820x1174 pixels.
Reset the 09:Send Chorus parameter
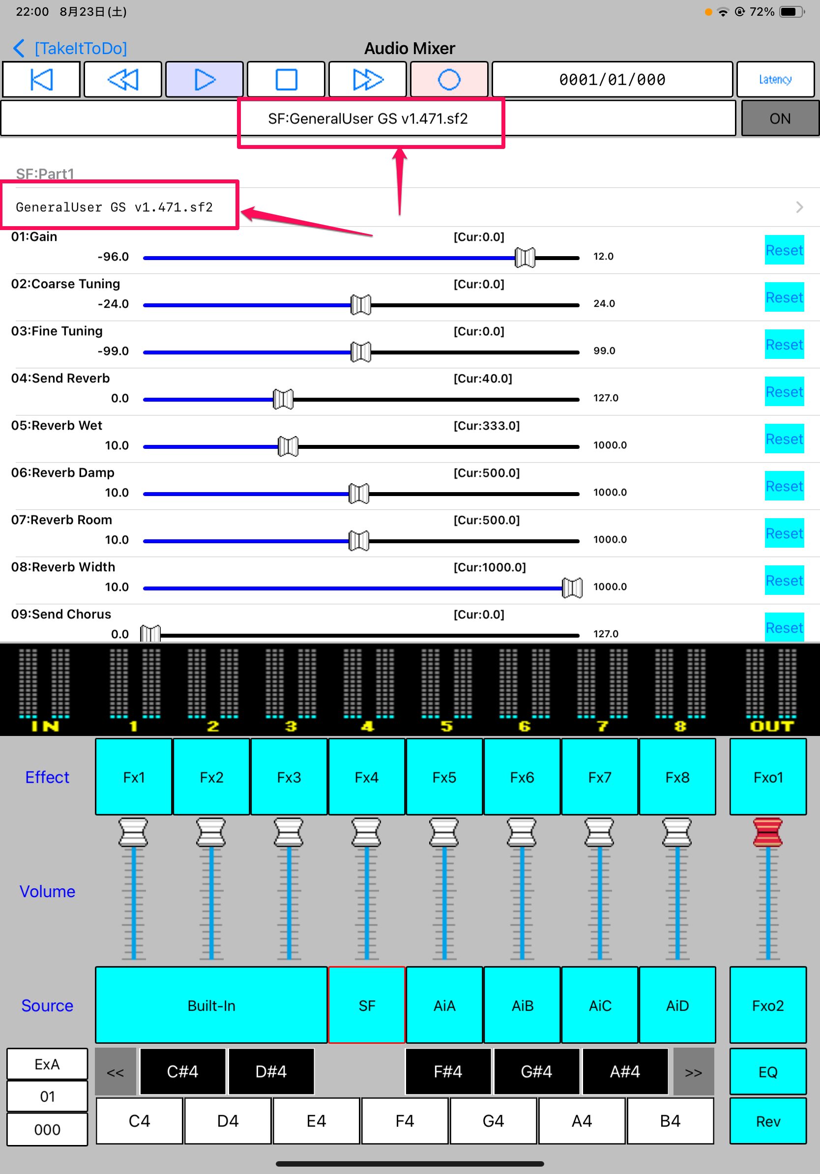click(784, 627)
